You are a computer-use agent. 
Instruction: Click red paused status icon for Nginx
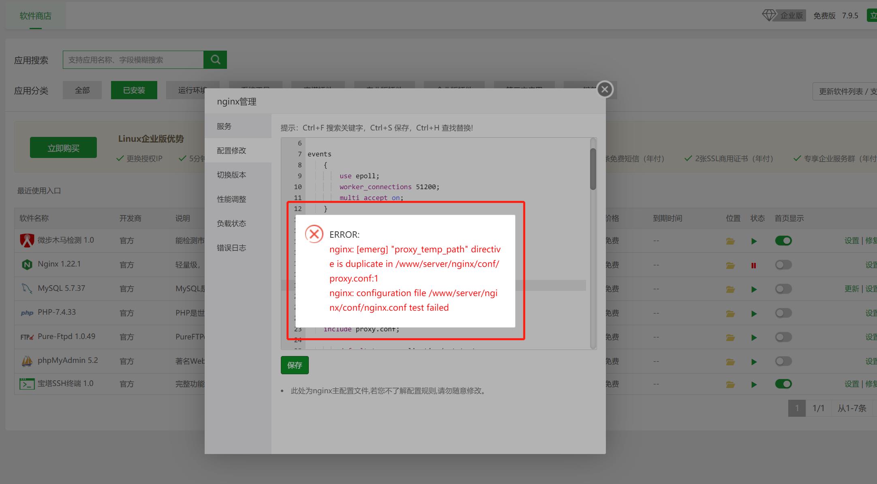(x=754, y=266)
